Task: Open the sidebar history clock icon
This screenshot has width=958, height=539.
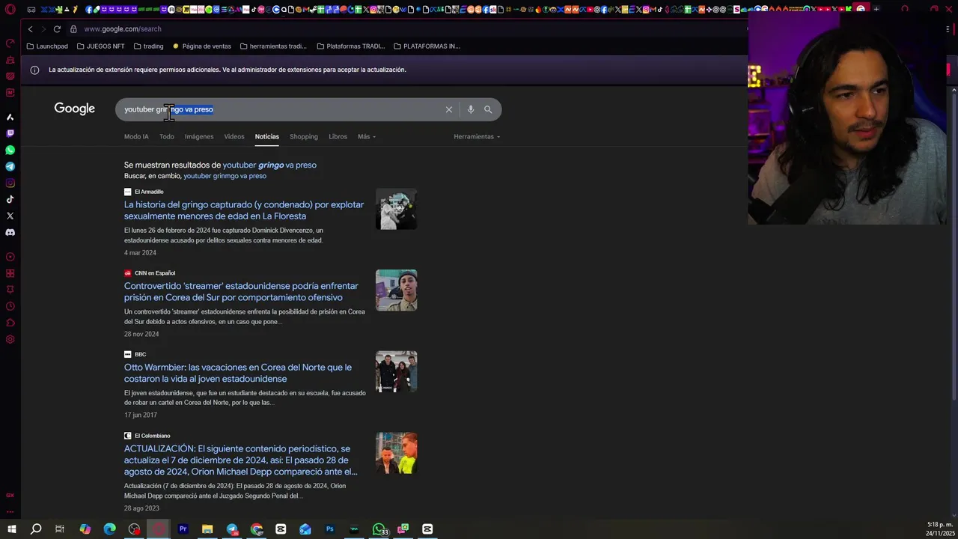Action: pyautogui.click(x=10, y=306)
